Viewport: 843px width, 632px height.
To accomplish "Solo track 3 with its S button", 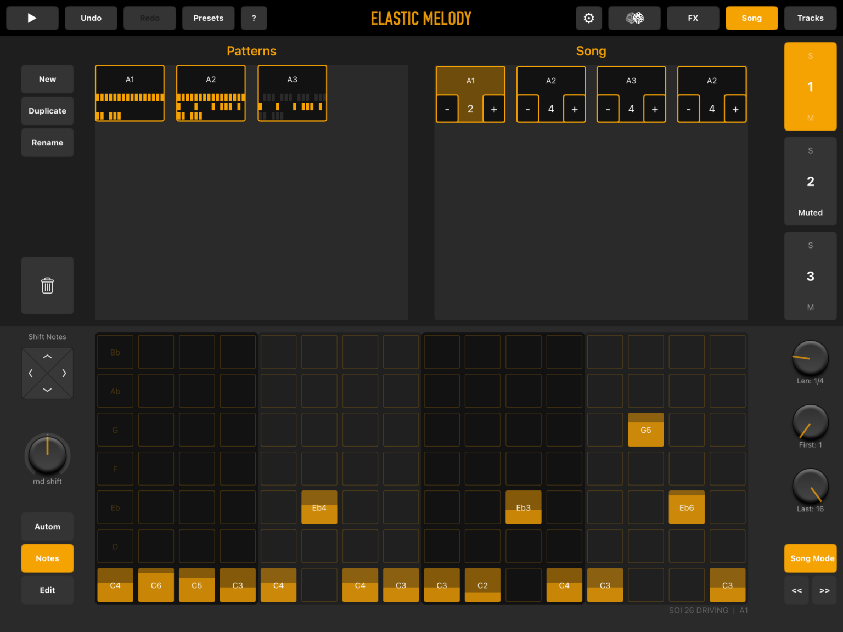I will pyautogui.click(x=810, y=245).
